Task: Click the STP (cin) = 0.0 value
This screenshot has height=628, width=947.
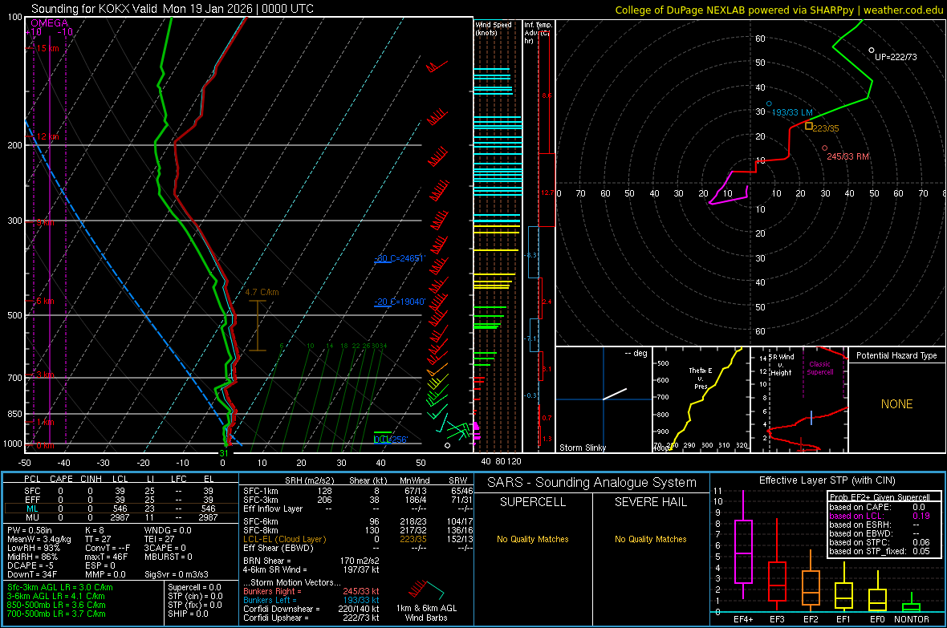Action: pos(195,596)
